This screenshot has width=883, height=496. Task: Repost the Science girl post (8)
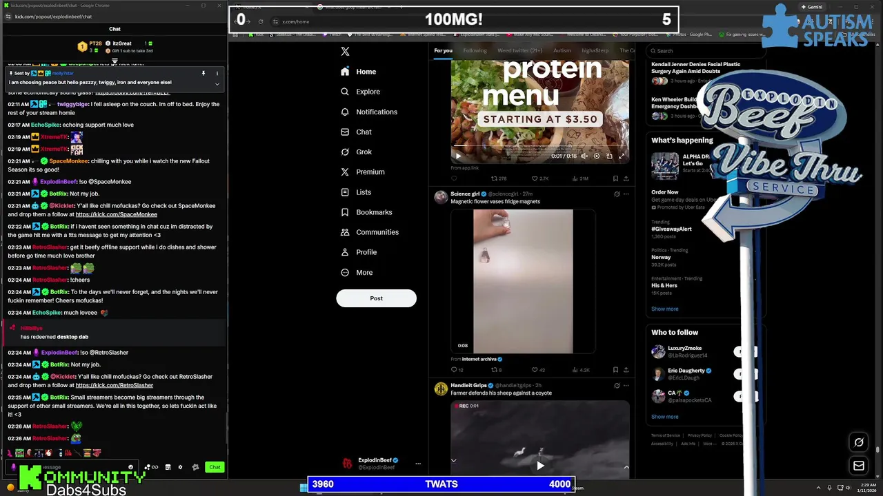click(496, 370)
